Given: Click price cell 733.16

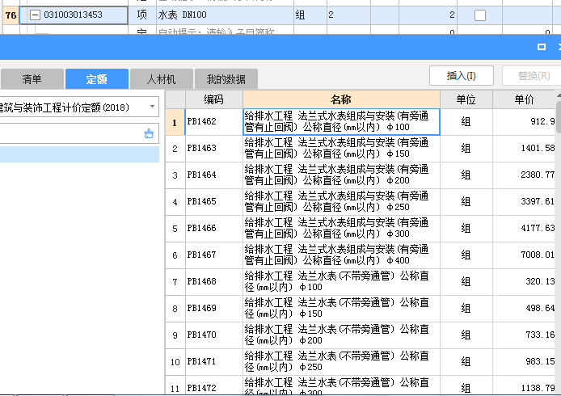Looking at the screenshot, I should (x=524, y=335).
